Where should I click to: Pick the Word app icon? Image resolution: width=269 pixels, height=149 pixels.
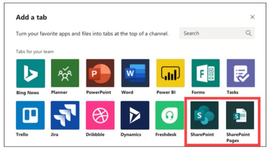point(135,73)
